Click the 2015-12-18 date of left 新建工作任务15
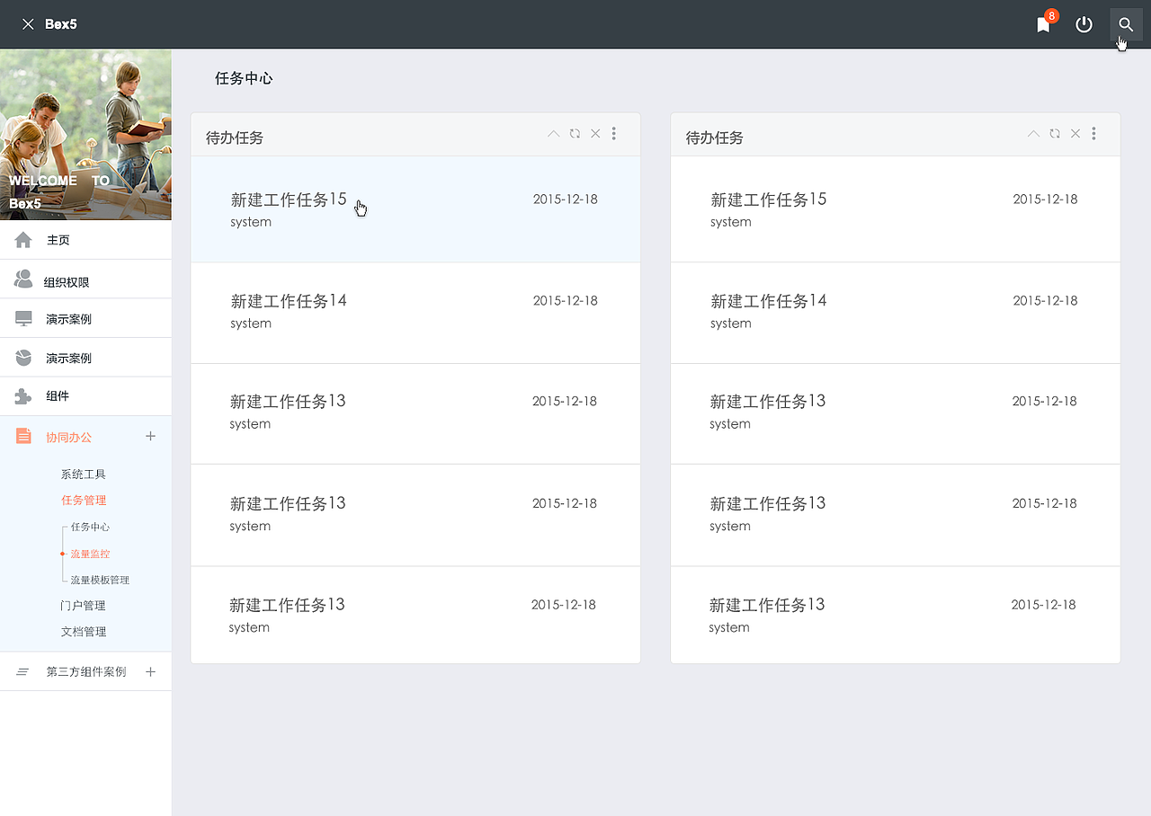Viewport: 1151px width, 816px height. coord(566,199)
